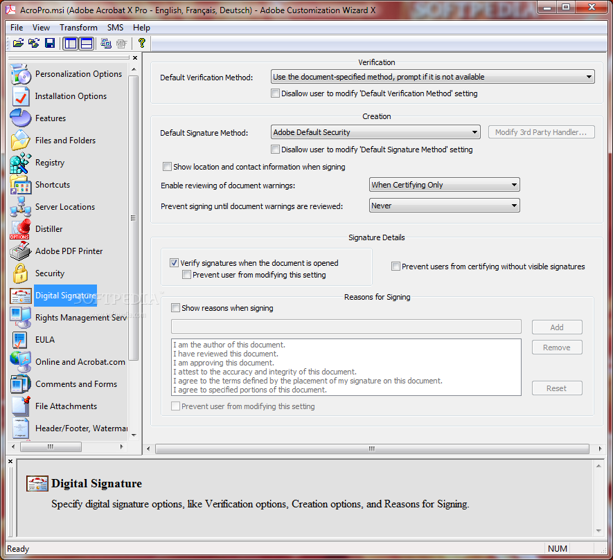Select 'I agree to specified portions' reason
Viewport: 613px width, 560px height.
250,390
